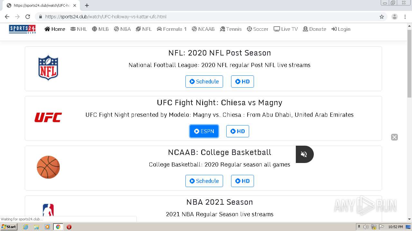The width and height of the screenshot is (412, 231).
Task: Watch UFC Fight Night in HD
Action: (238, 131)
